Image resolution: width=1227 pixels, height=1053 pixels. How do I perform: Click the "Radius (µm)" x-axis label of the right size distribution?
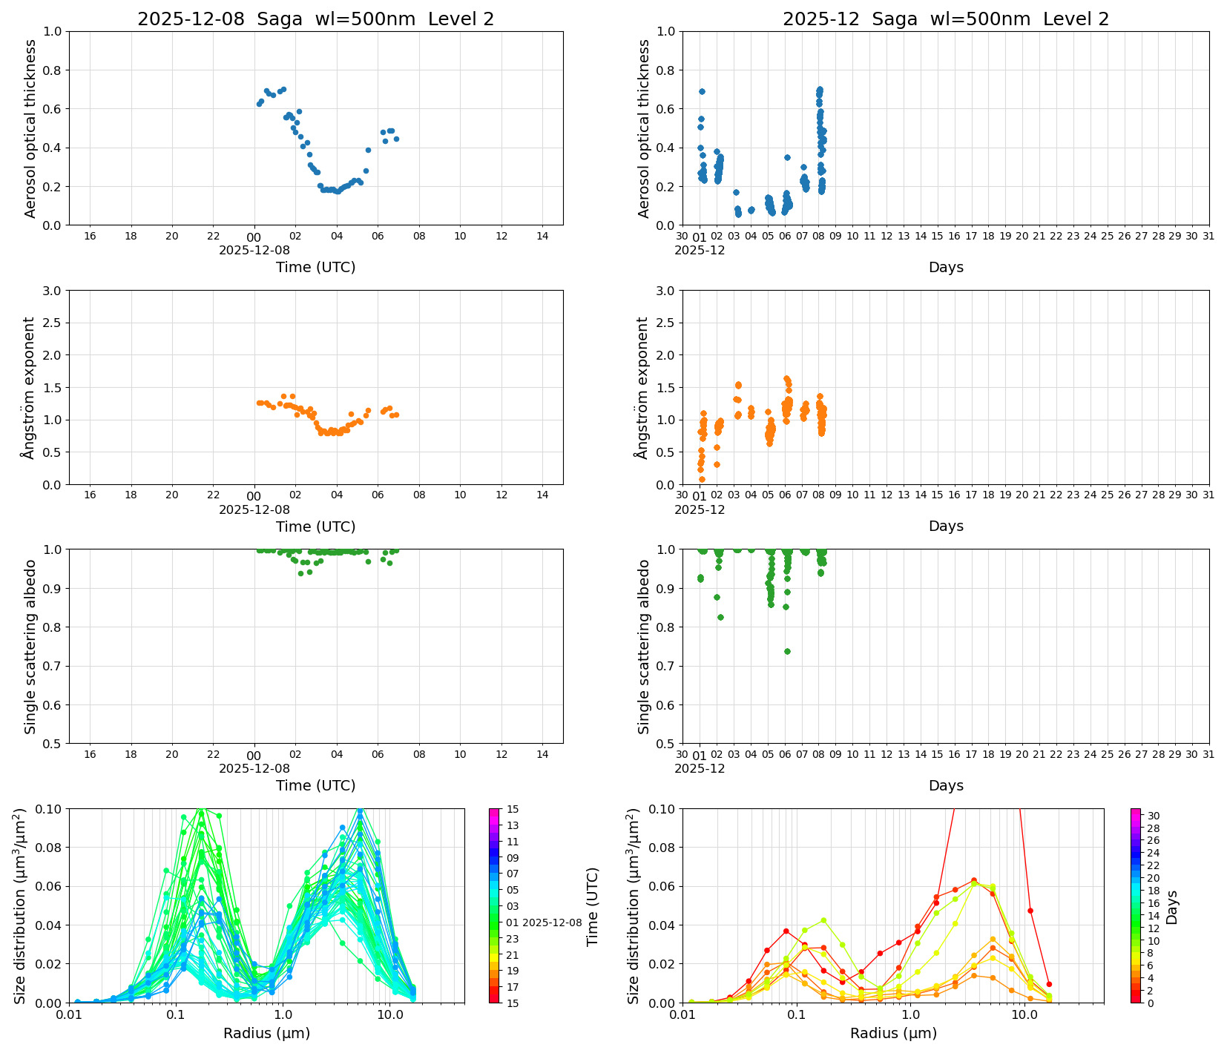click(x=893, y=1033)
